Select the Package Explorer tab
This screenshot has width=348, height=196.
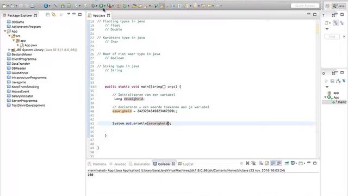coord(20,15)
